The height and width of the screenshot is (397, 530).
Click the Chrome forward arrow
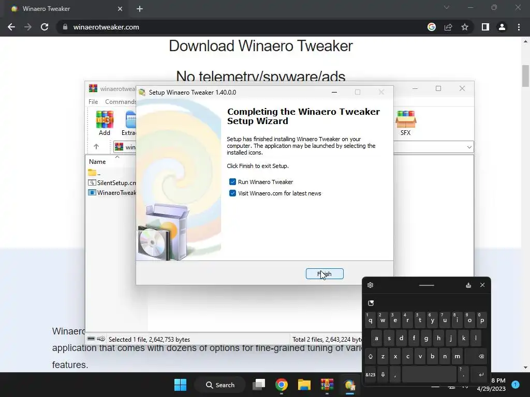coord(28,27)
